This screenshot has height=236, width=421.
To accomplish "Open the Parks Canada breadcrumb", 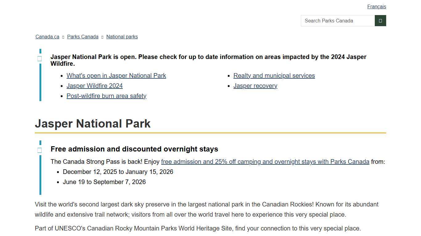I will [x=83, y=37].
